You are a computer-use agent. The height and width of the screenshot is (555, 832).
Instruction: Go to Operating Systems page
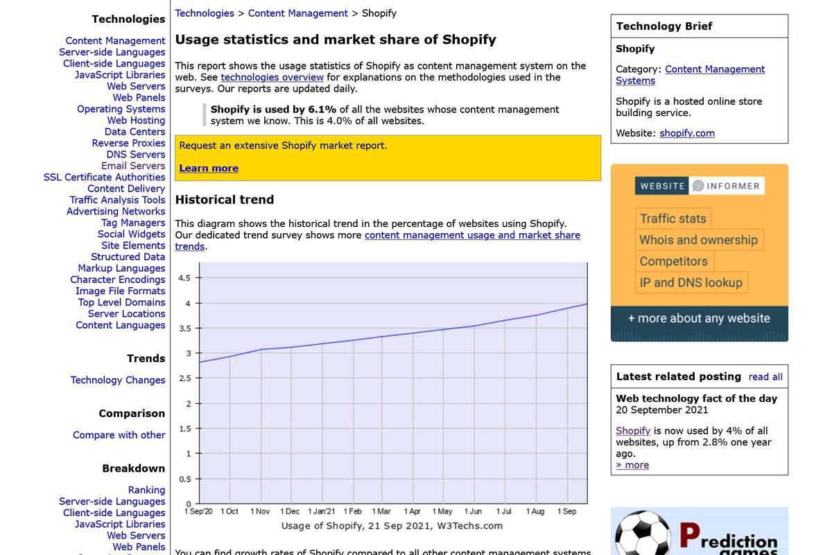tap(121, 109)
